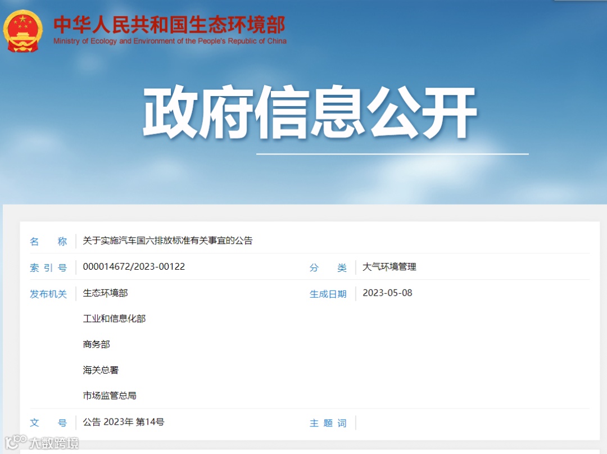
Task: Select the 索引号 label
Action: point(48,267)
